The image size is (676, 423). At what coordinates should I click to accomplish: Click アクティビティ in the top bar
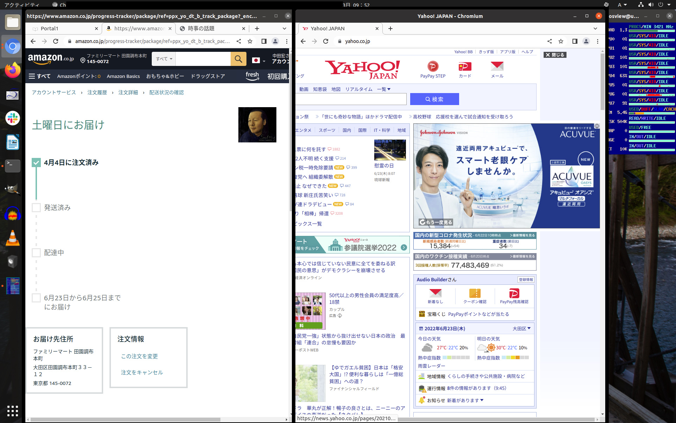click(x=22, y=5)
